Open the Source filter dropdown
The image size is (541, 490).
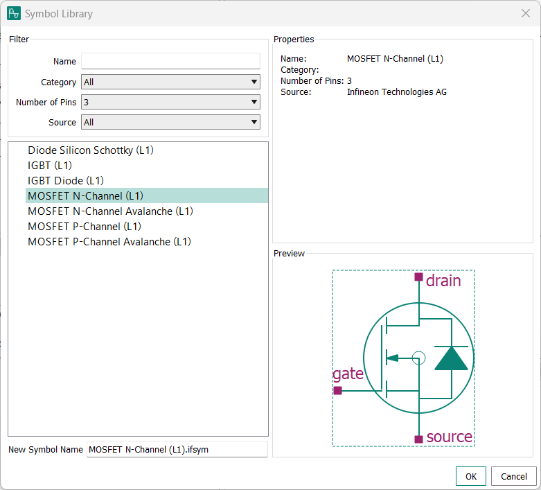point(170,123)
